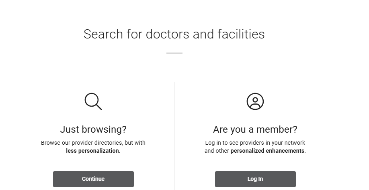Select the 'Are you a member?' heading
Screen dimensions: 369x190
pyautogui.click(x=255, y=129)
